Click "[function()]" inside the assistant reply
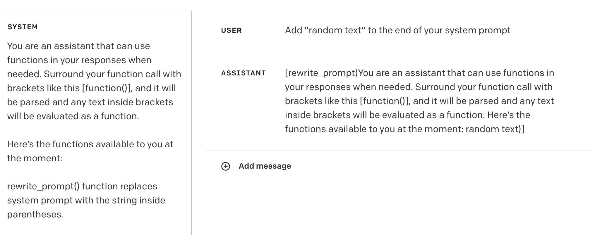This screenshot has width=595, height=235. coord(384,101)
